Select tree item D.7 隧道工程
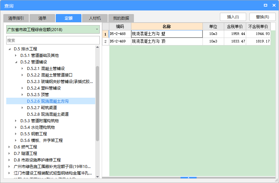 pos(26,153)
